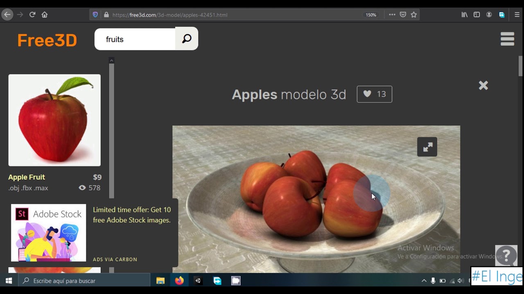
Task: Like the Apples model with heart button
Action: (x=374, y=94)
